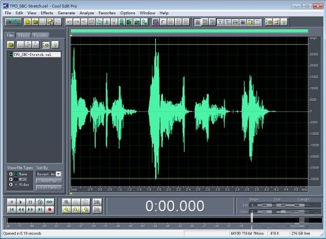Toggle spectral view with the purple diagonal icon
The width and height of the screenshot is (326, 239).
coord(156,22)
